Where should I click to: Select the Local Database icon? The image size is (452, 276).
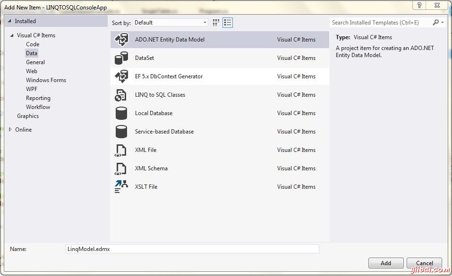point(121,113)
